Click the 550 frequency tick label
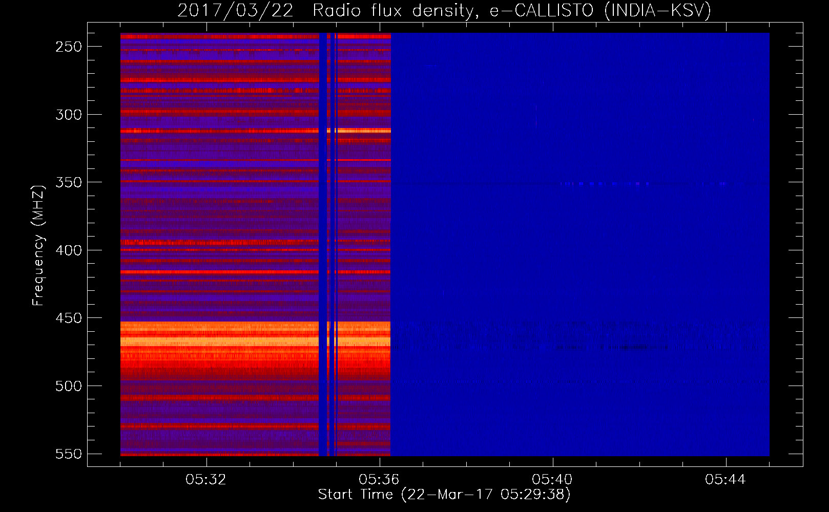The width and height of the screenshot is (829, 512). pyautogui.click(x=69, y=454)
